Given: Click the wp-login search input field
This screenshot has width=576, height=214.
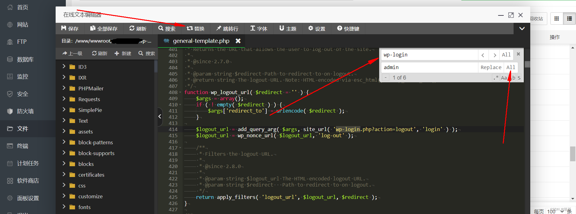Looking at the screenshot, I should (x=430, y=55).
